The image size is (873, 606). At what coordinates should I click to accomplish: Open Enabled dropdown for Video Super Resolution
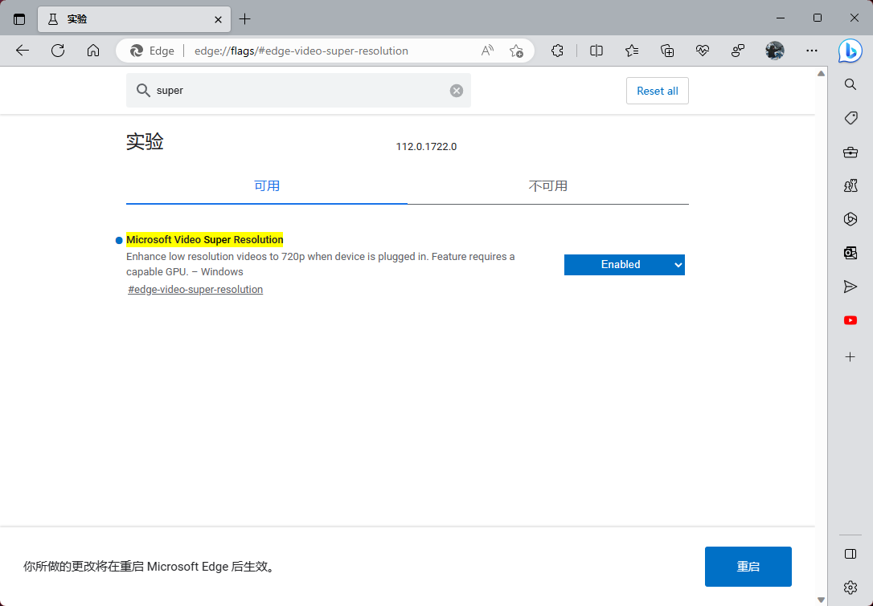point(625,265)
